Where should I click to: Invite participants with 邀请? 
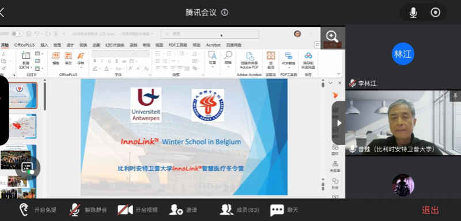coord(183,210)
